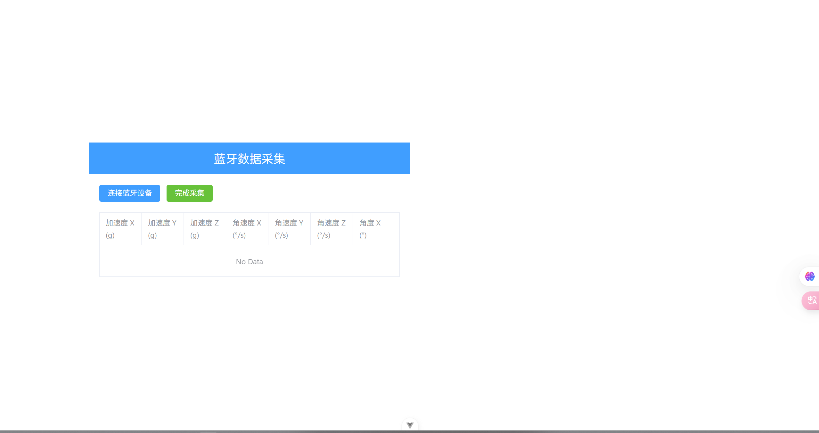This screenshot has width=819, height=433.
Task: Click the No Data table cell
Action: (x=249, y=261)
